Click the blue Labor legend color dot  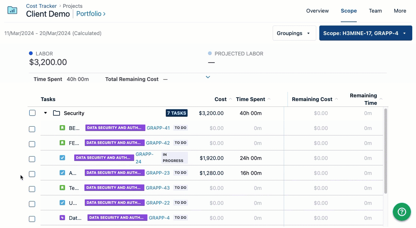point(31,53)
